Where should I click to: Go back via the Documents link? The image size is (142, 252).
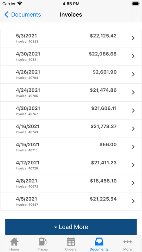point(26,14)
